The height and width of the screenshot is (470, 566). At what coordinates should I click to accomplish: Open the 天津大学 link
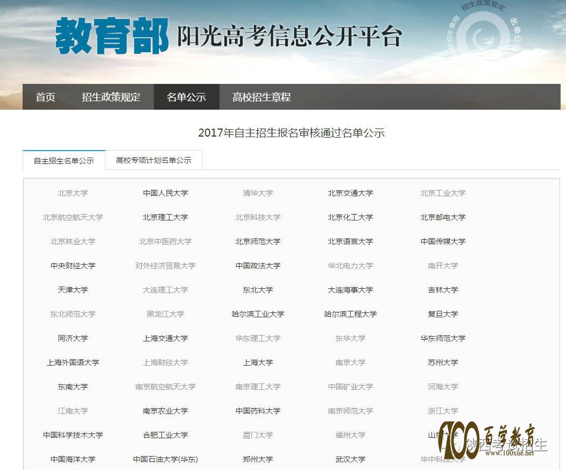(73, 290)
